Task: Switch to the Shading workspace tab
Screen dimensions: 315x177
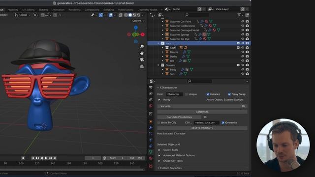Action: click(x=43, y=10)
